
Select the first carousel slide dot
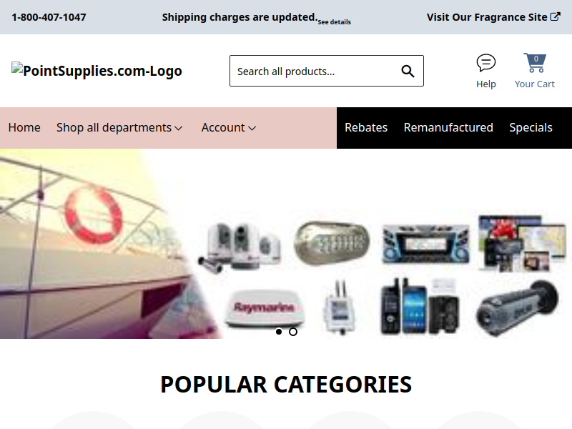(279, 332)
